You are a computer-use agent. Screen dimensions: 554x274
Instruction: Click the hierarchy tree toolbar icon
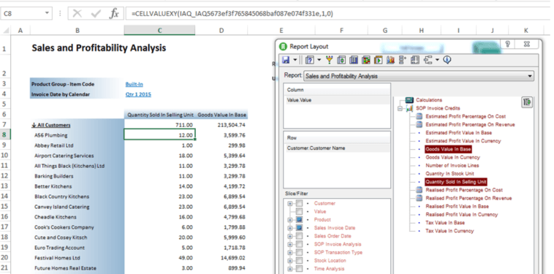[428, 60]
